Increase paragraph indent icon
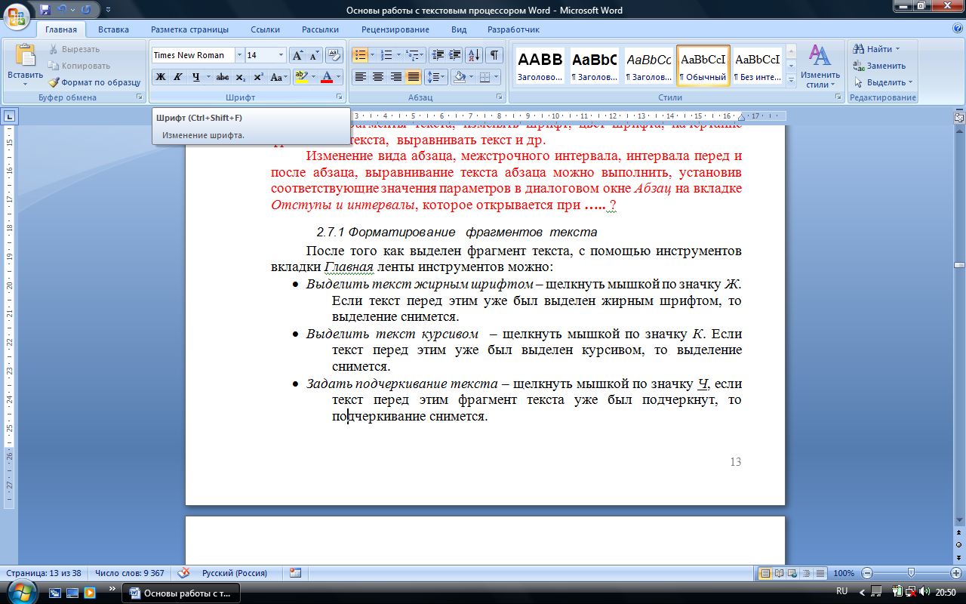Image resolution: width=966 pixels, height=604 pixels. tap(455, 55)
